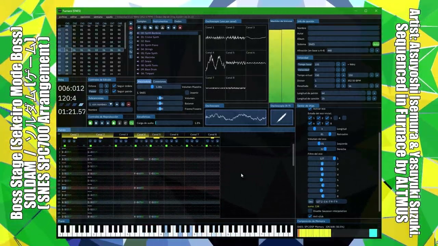The width and height of the screenshot is (438, 246).
Task: Open the opciones menu
Action: coord(85,17)
